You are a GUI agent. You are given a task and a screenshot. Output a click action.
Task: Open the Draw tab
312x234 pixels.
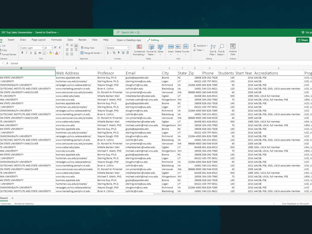[23, 40]
